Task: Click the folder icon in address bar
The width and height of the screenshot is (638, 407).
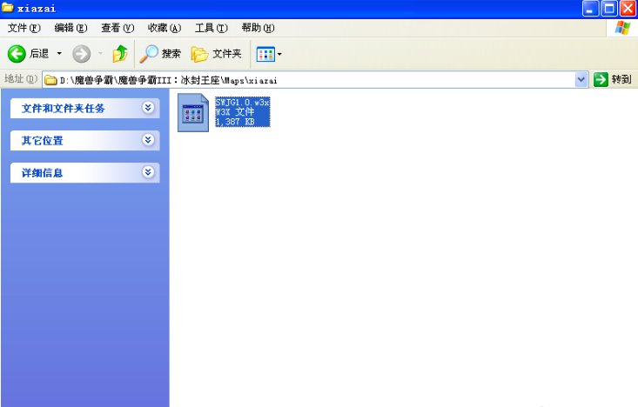Action: 50,80
